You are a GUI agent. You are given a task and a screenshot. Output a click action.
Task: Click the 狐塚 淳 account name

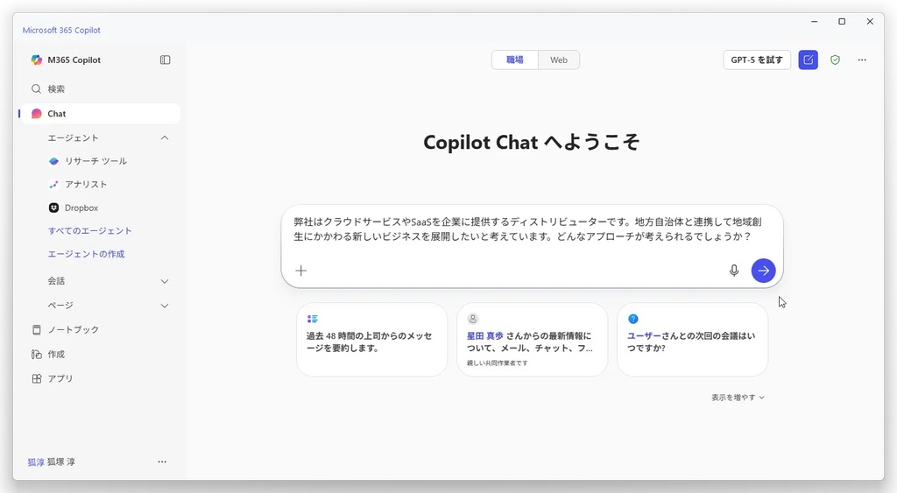coord(61,461)
